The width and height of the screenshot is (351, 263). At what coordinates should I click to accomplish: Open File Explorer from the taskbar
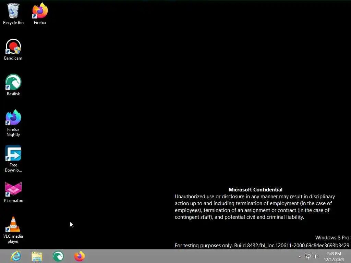(x=37, y=256)
